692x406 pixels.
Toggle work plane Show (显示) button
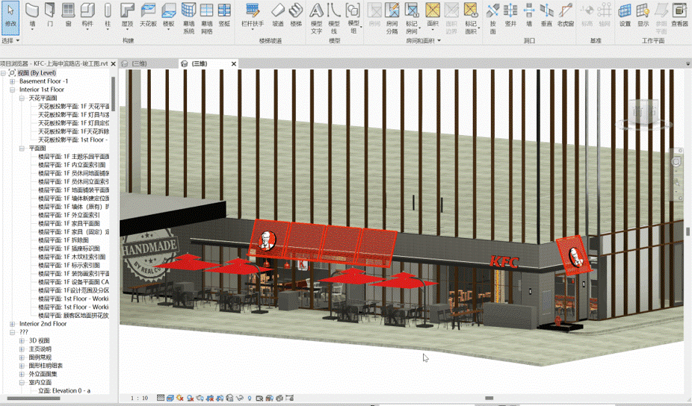[x=643, y=13]
